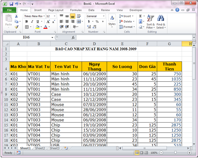The width and height of the screenshot is (198, 158).
Task: Zoom in with the plus button
Action: (189, 153)
